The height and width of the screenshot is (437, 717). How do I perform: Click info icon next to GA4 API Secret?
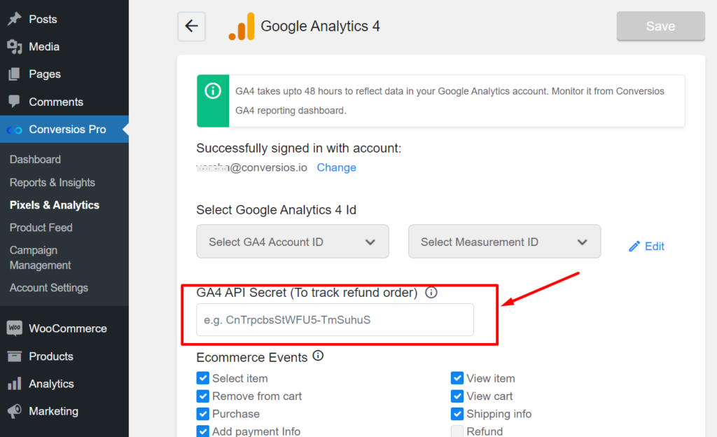(431, 292)
